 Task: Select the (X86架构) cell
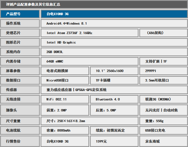(163, 33)
